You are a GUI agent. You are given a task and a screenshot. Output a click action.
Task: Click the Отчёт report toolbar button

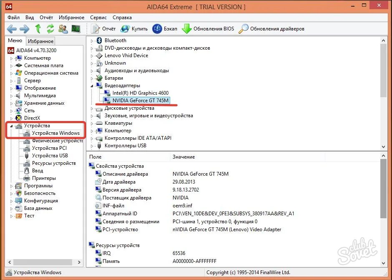click(103, 29)
